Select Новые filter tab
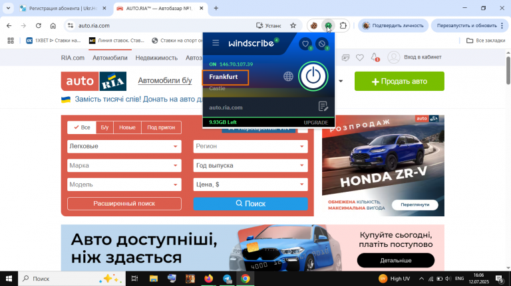Image resolution: width=511 pixels, height=286 pixels. click(x=127, y=127)
